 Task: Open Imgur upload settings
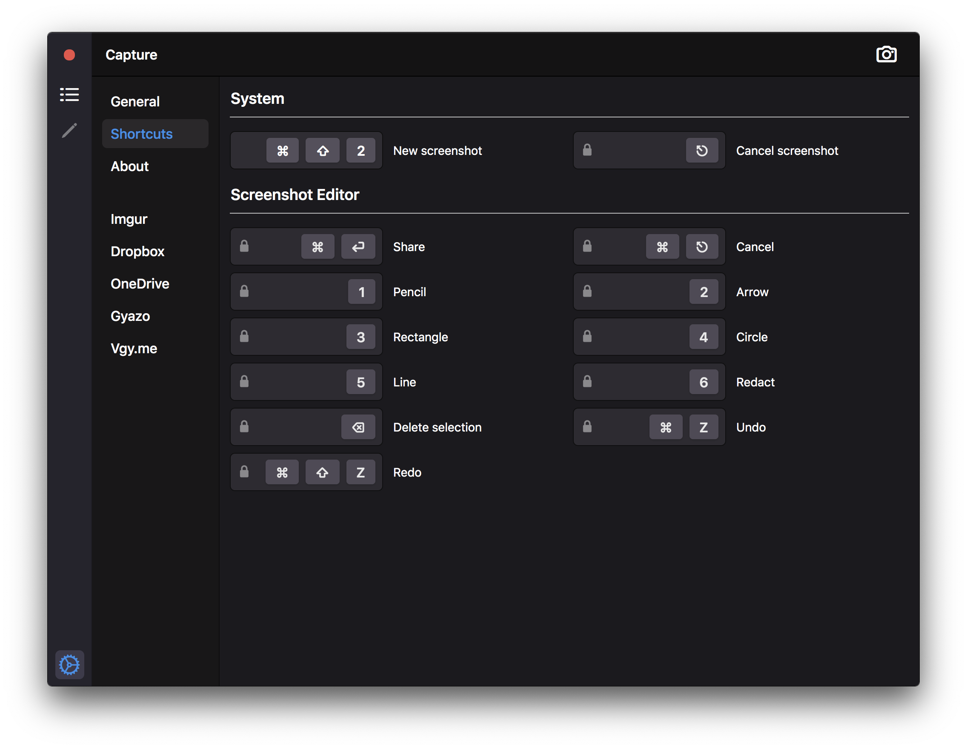click(129, 219)
